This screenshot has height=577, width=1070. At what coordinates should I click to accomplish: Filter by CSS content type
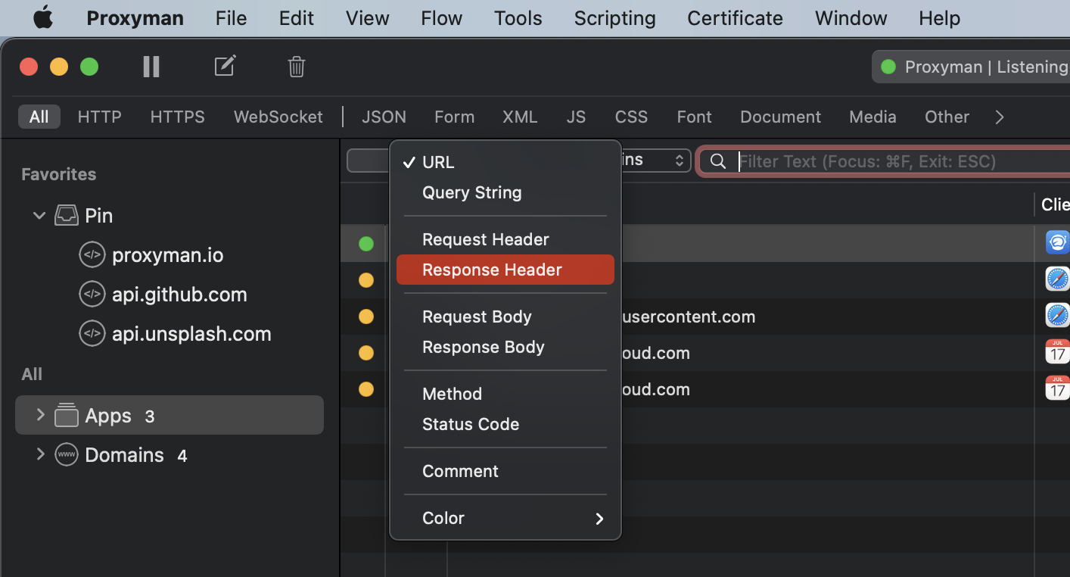click(x=631, y=117)
